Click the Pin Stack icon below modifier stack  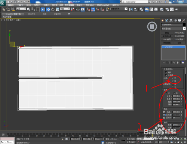(x=164, y=63)
